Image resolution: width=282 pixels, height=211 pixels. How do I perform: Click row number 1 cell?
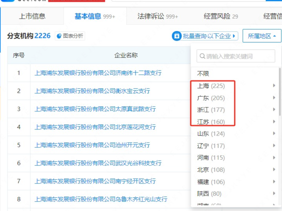[x=19, y=73]
